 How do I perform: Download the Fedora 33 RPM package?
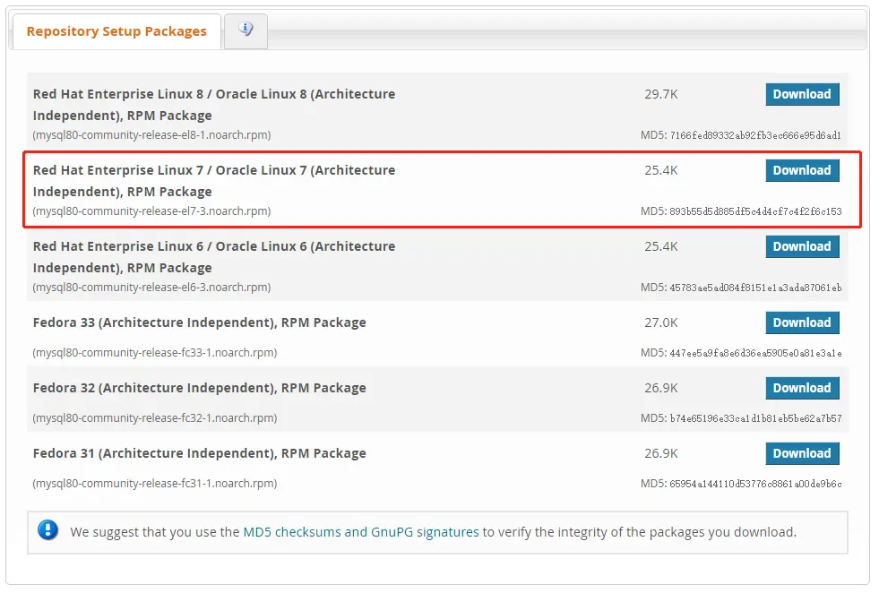[x=802, y=322]
